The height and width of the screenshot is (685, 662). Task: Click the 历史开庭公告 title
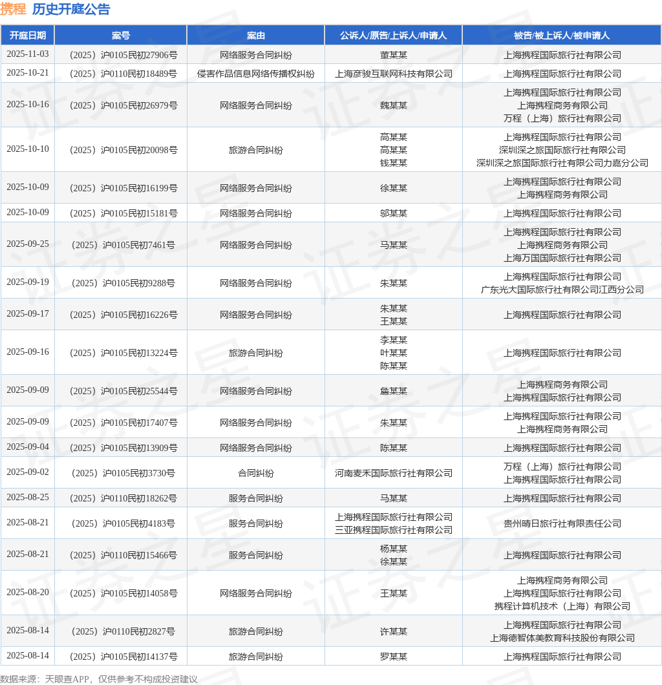[70, 9]
